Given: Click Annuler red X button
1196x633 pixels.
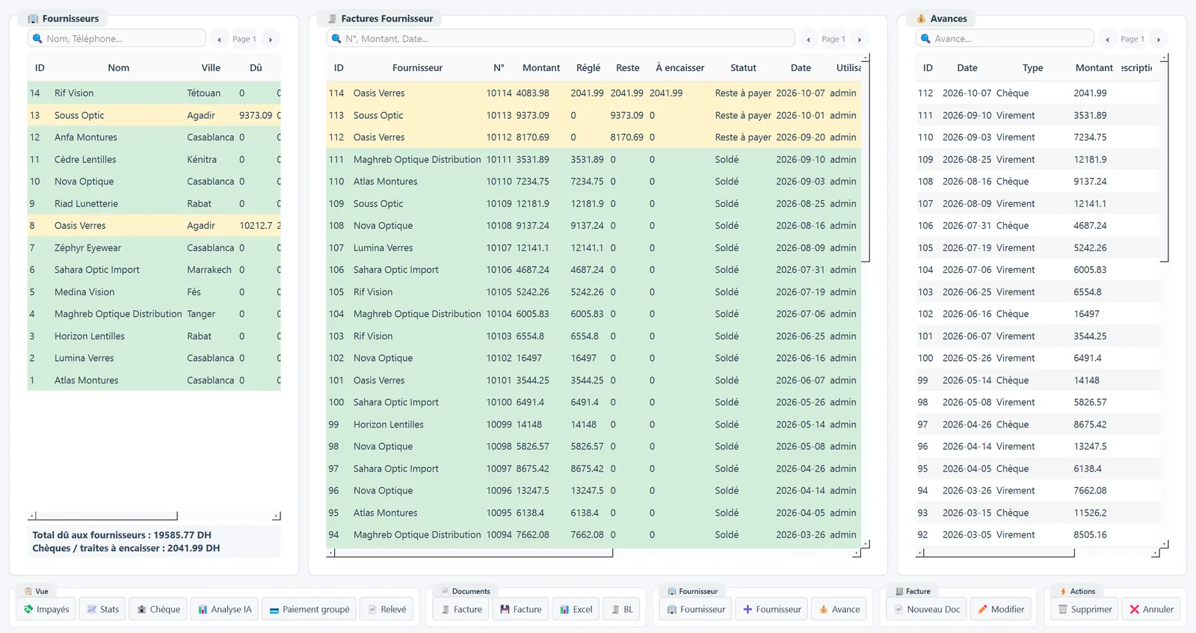Looking at the screenshot, I should point(1150,609).
